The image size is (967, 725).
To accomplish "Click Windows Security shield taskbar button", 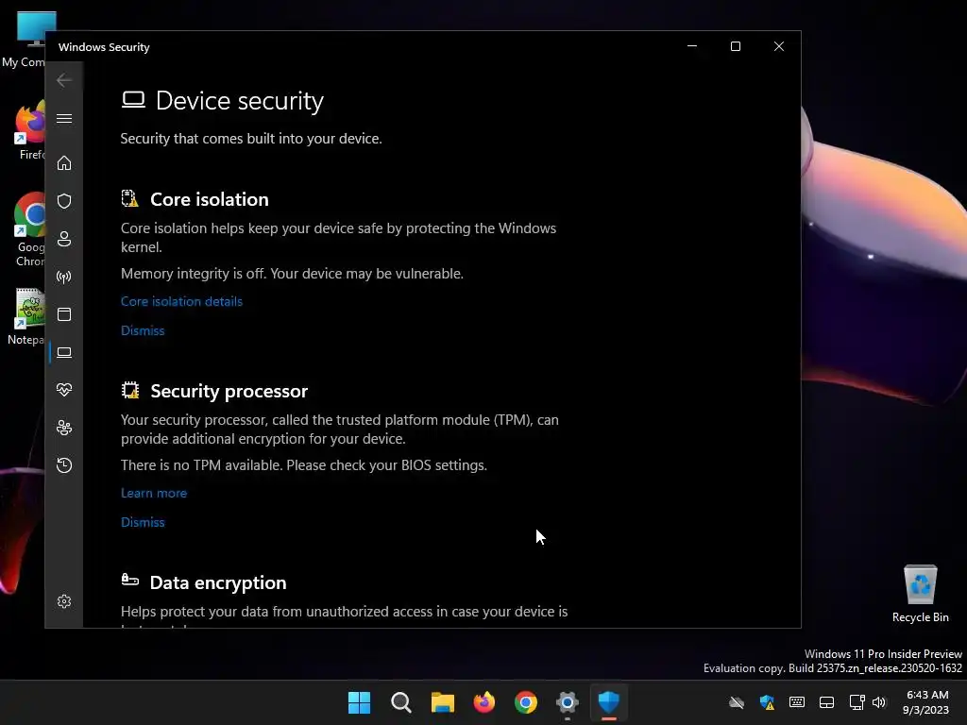I will click(609, 702).
